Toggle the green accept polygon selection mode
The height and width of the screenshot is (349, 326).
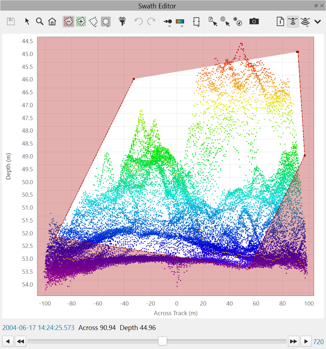(x=81, y=22)
